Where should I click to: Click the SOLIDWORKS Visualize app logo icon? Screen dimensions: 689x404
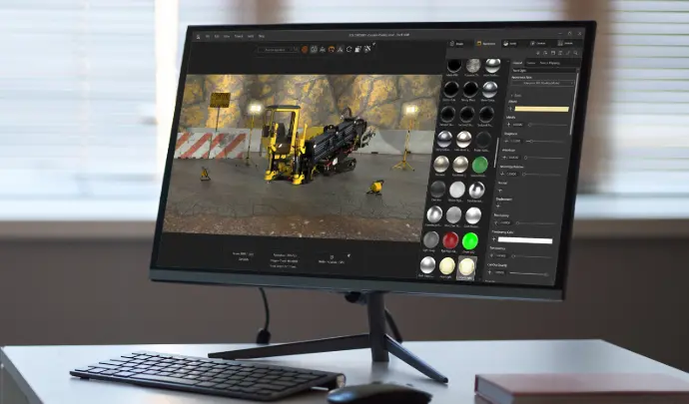(x=198, y=37)
